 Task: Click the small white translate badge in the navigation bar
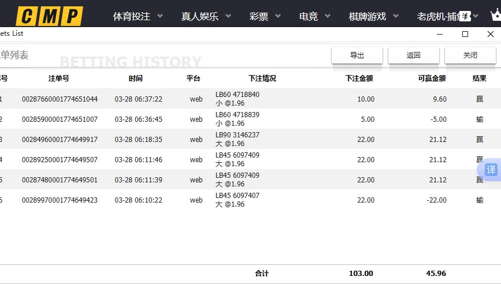pyautogui.click(x=465, y=15)
